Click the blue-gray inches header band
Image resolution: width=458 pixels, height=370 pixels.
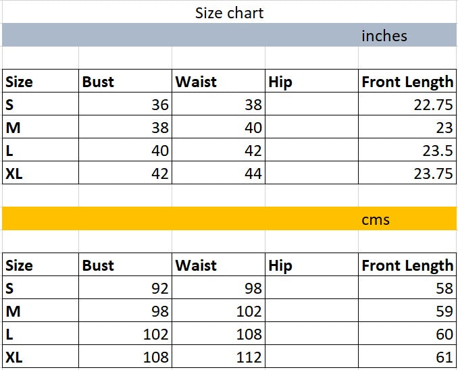point(176,36)
